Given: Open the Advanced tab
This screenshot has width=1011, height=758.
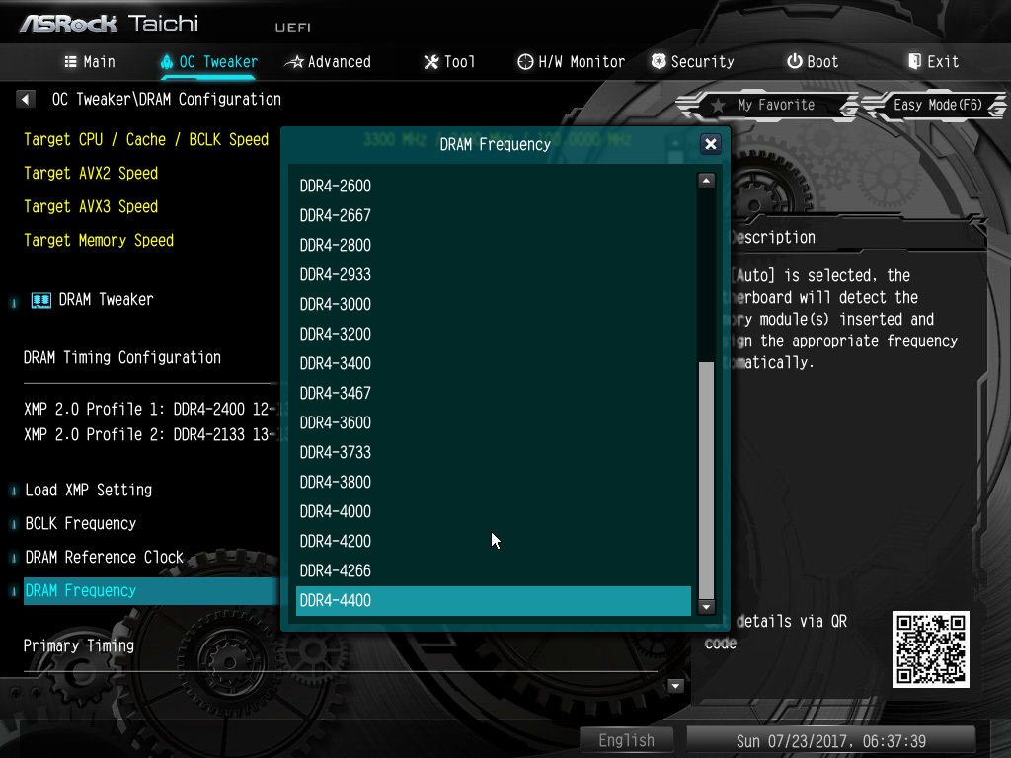Looking at the screenshot, I should (328, 62).
